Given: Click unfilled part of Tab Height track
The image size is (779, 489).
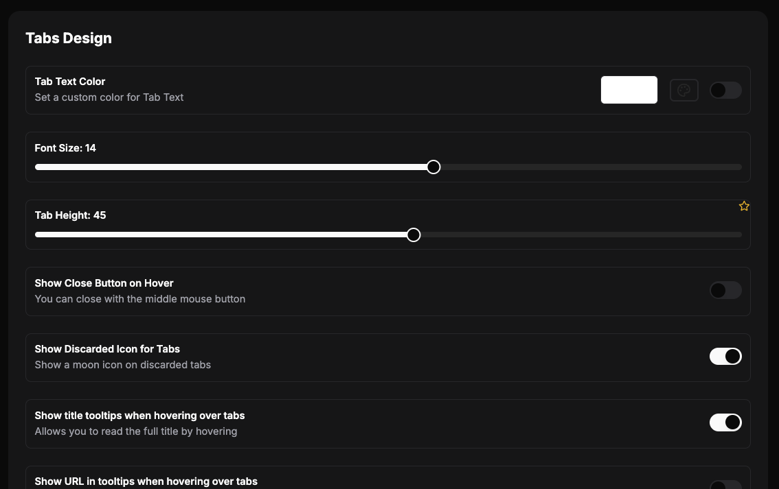Looking at the screenshot, I should pos(581,235).
